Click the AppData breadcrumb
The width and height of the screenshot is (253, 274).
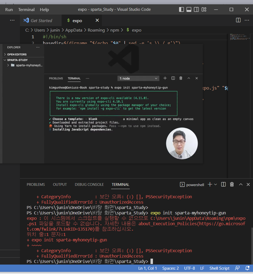(74, 30)
